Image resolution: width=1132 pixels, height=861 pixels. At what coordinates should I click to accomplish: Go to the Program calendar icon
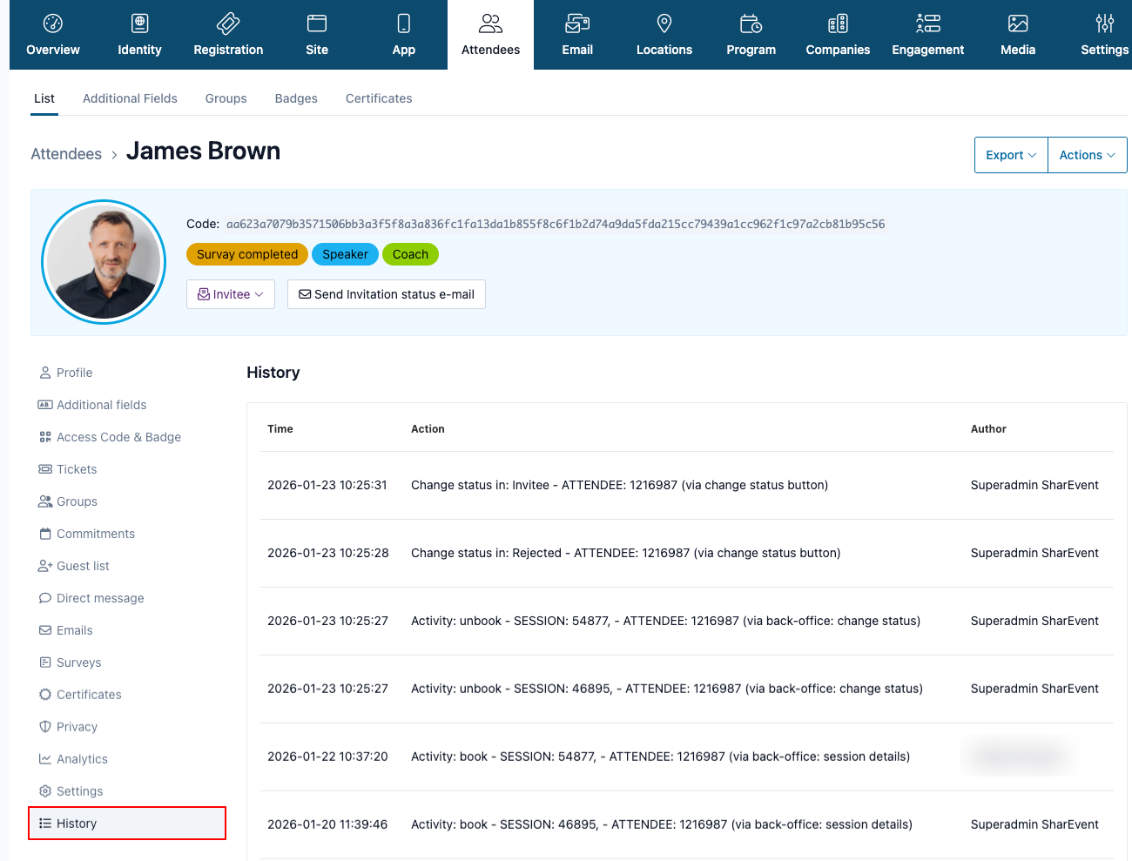point(751,24)
